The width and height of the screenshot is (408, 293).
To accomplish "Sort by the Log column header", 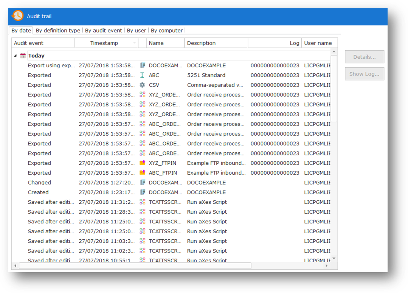I will click(x=275, y=43).
